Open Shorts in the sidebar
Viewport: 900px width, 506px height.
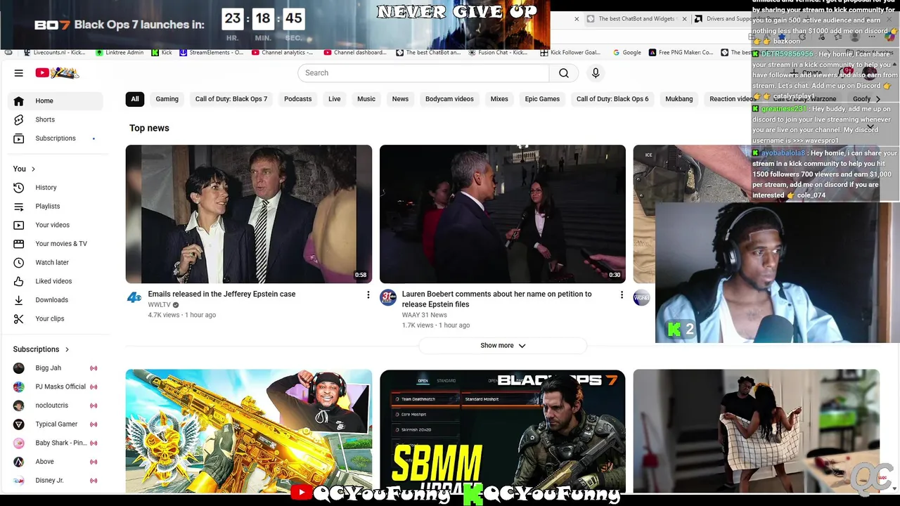coord(56,119)
